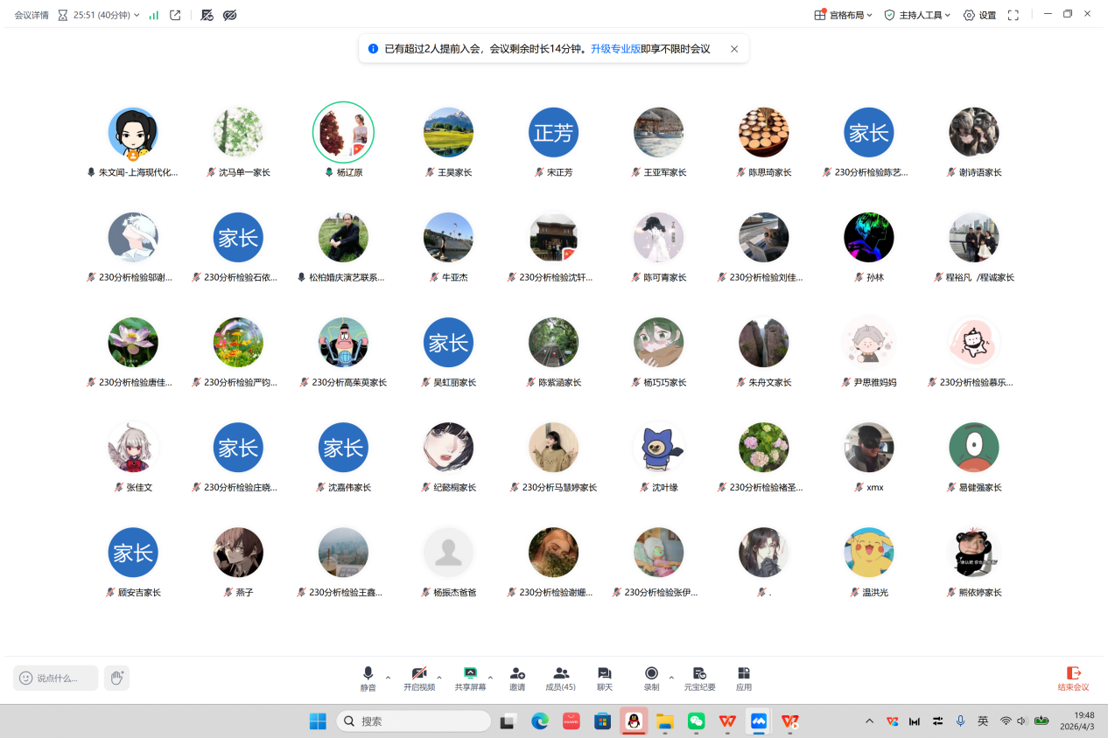Open the 宫格布局 layout dropdown
Image resolution: width=1108 pixels, height=738 pixels.
[843, 15]
